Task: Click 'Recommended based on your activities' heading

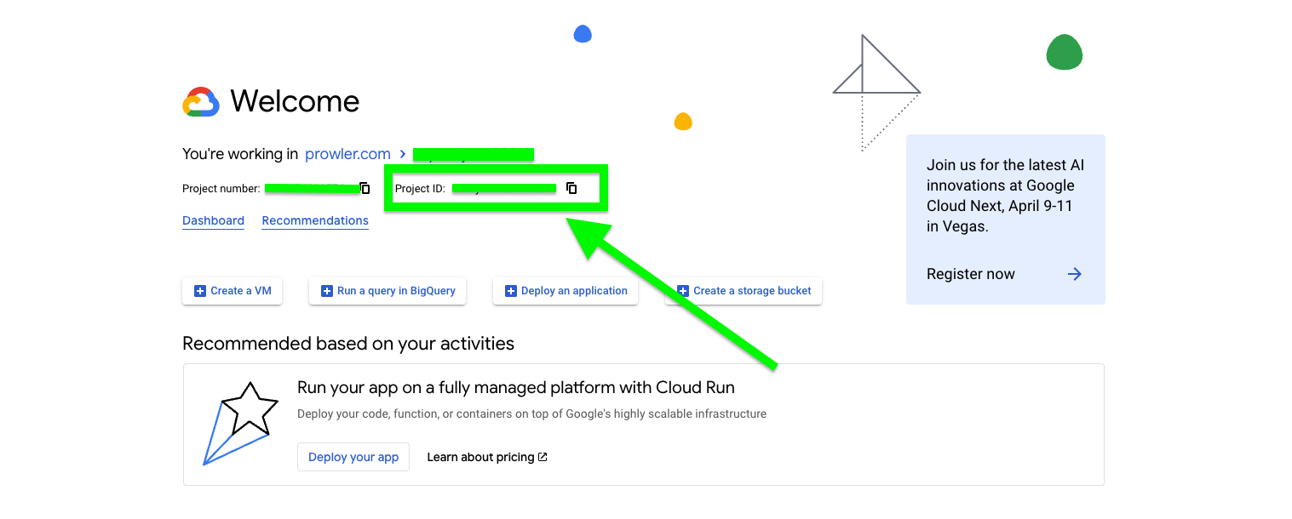Action: [348, 344]
